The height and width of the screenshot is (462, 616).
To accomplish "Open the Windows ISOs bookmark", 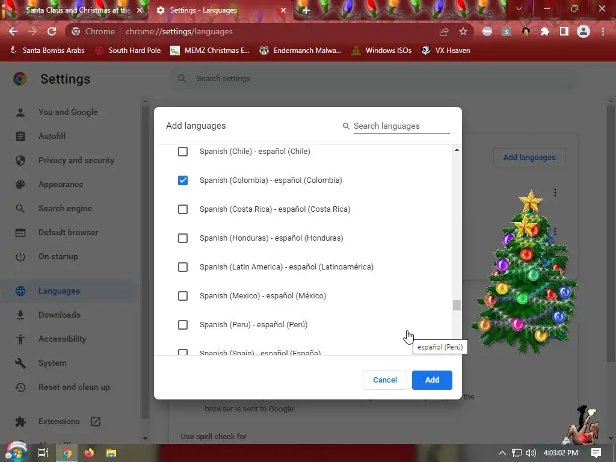I will [381, 51].
